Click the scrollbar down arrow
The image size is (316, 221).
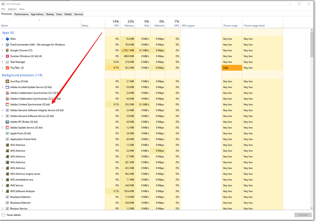(312, 208)
